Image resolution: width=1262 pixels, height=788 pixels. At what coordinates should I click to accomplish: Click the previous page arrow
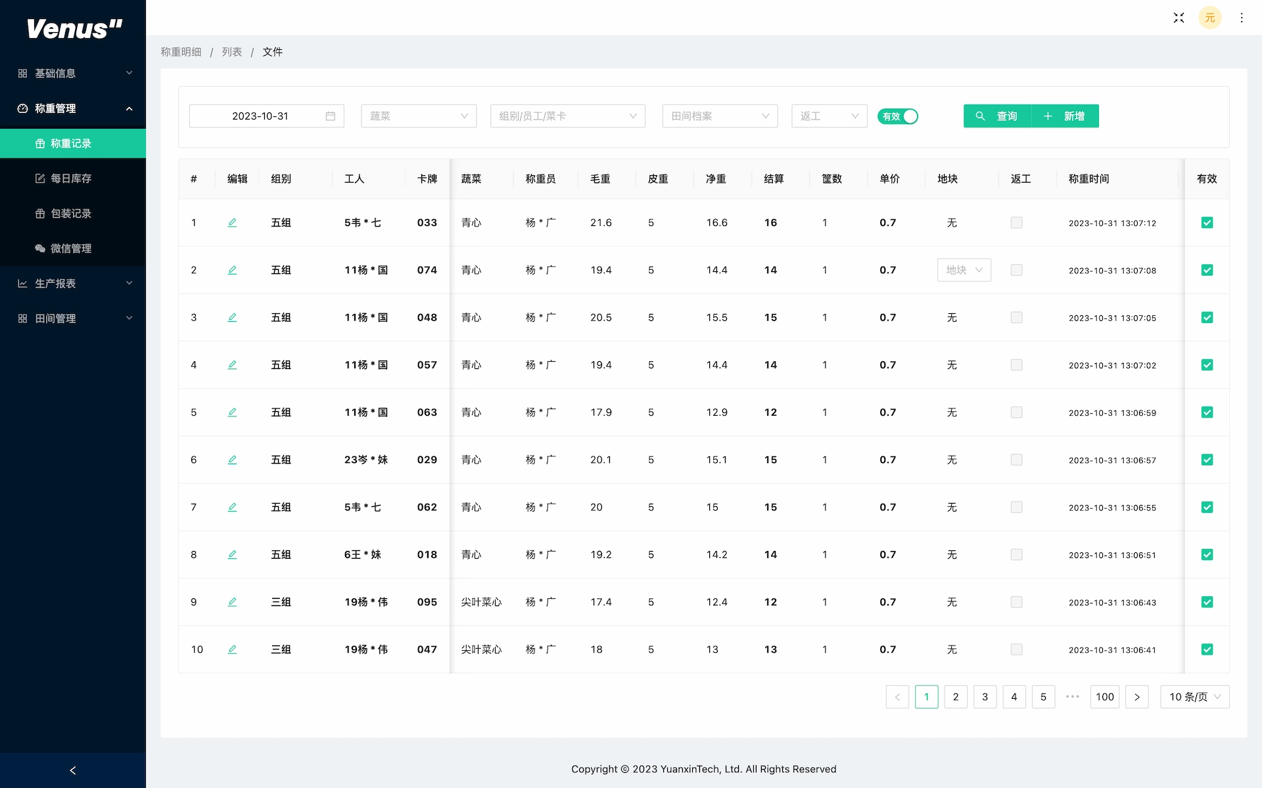(897, 697)
